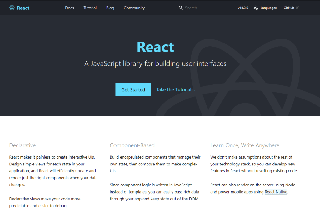Image resolution: width=320 pixels, height=213 pixels.
Task: Click the Declarative heading
Action: pyautogui.click(x=22, y=145)
